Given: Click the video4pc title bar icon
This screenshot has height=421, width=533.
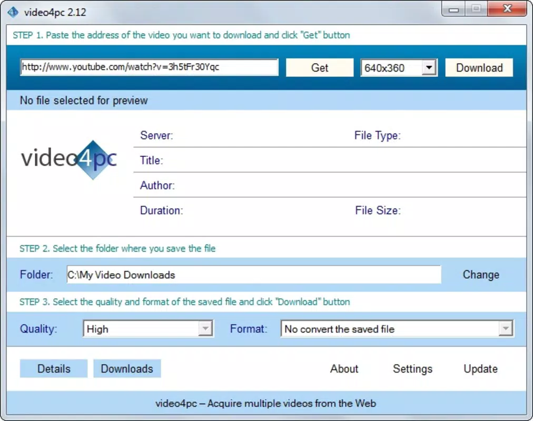Looking at the screenshot, I should (x=13, y=12).
